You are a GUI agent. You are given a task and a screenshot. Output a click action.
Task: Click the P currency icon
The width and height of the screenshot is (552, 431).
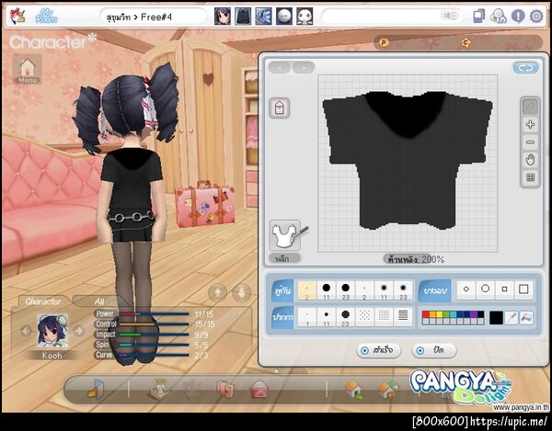(x=384, y=43)
